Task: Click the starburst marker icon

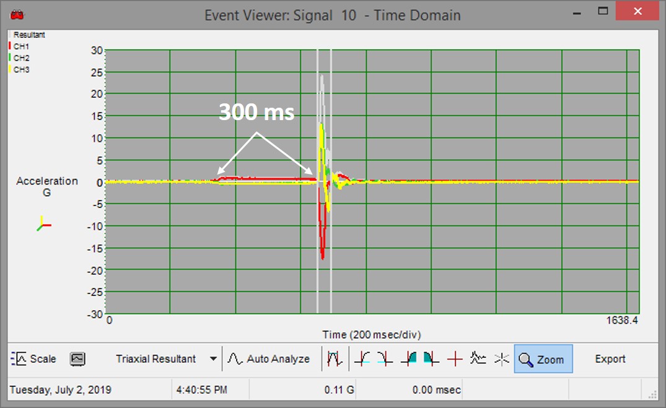Action: tap(502, 358)
